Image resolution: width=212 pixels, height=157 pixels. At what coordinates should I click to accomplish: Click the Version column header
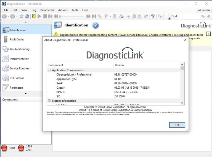(x=147, y=65)
